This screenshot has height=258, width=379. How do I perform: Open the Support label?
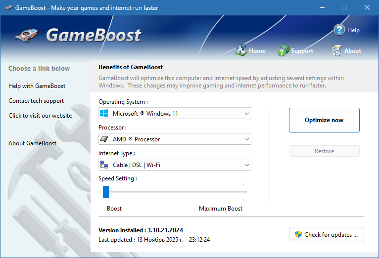(x=302, y=51)
